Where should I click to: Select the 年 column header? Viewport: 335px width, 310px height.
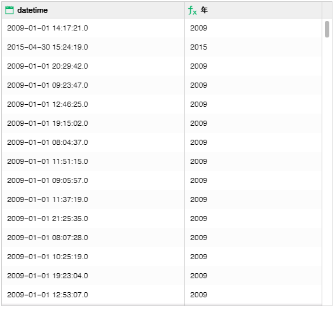[254, 10]
